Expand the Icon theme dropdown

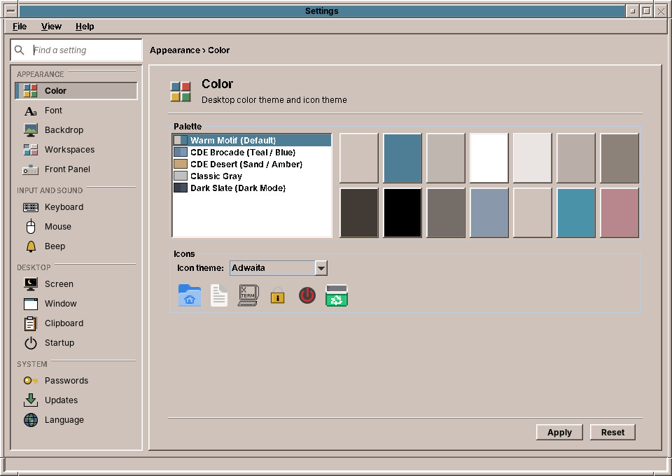point(321,268)
